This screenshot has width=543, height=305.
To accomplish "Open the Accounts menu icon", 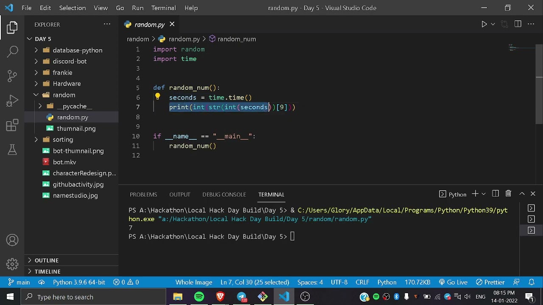I will [12, 240].
